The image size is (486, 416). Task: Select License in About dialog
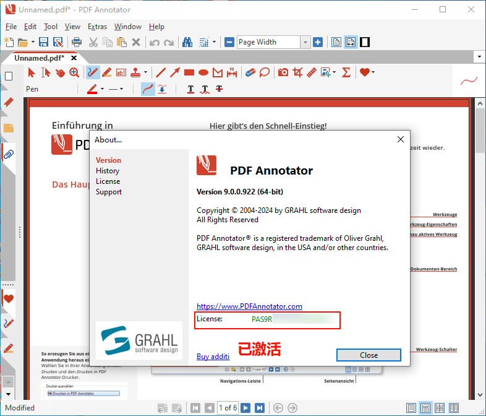(x=108, y=181)
